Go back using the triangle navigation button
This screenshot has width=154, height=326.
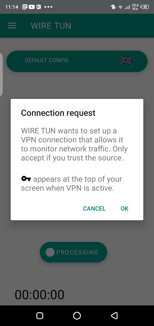pos(114,315)
